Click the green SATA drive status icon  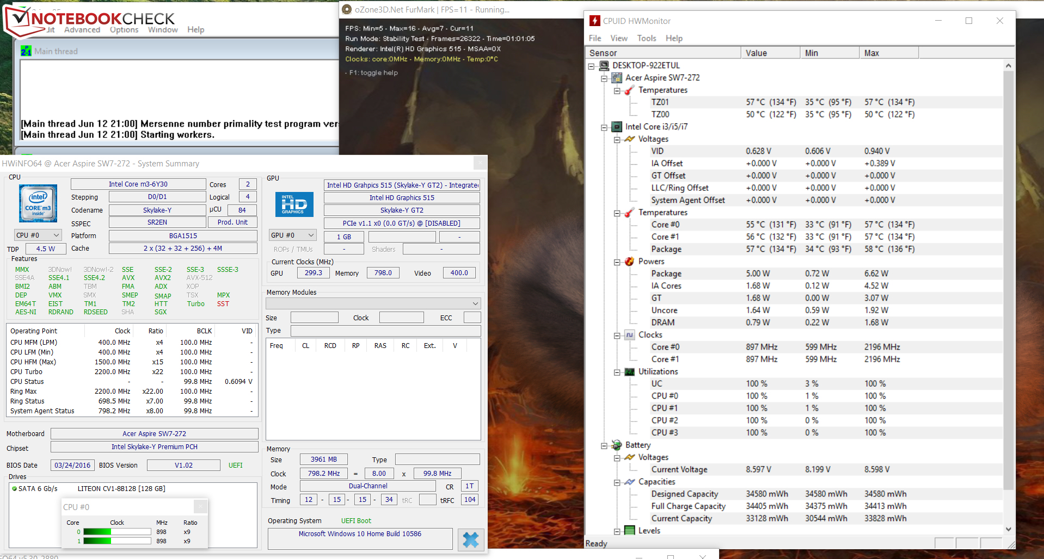pyautogui.click(x=14, y=488)
